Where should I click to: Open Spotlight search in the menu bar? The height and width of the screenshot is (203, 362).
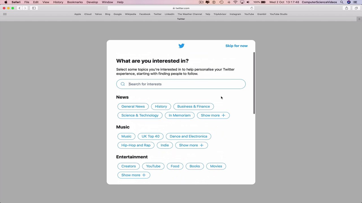(342, 2)
